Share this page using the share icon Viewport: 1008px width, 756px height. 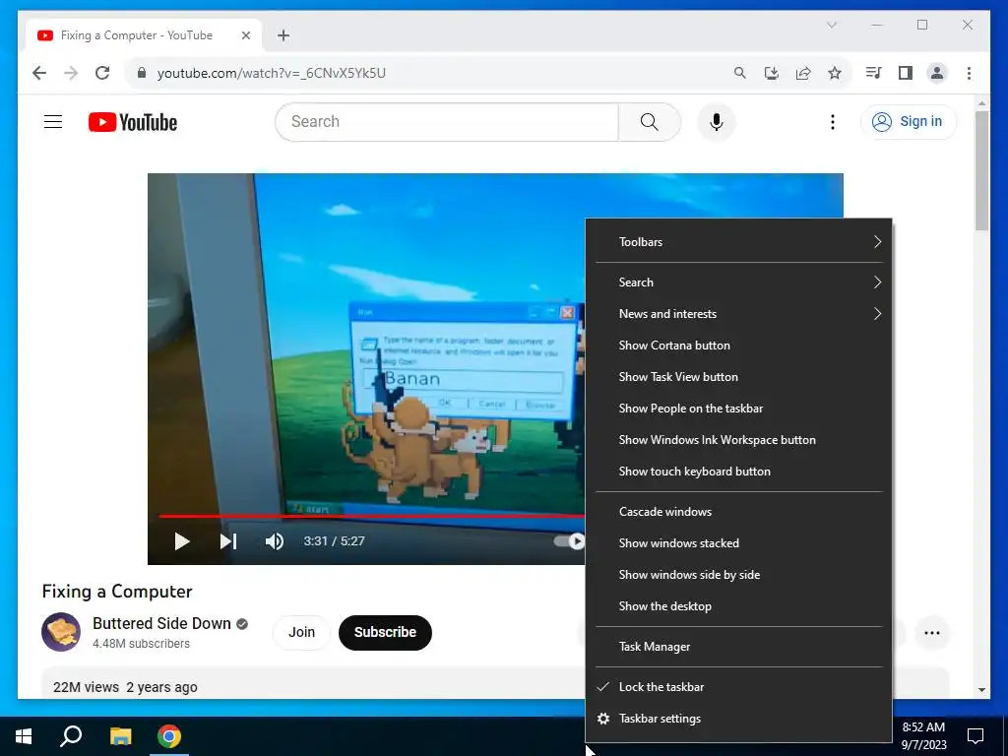click(x=803, y=73)
